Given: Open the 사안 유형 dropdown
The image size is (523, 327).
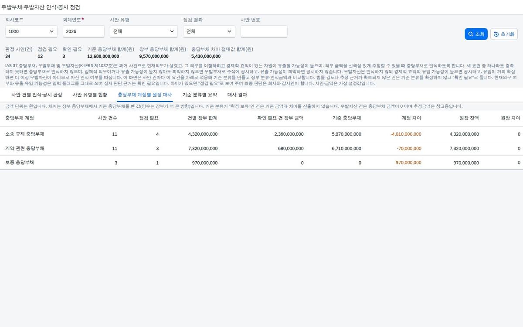Looking at the screenshot, I should click(x=144, y=31).
